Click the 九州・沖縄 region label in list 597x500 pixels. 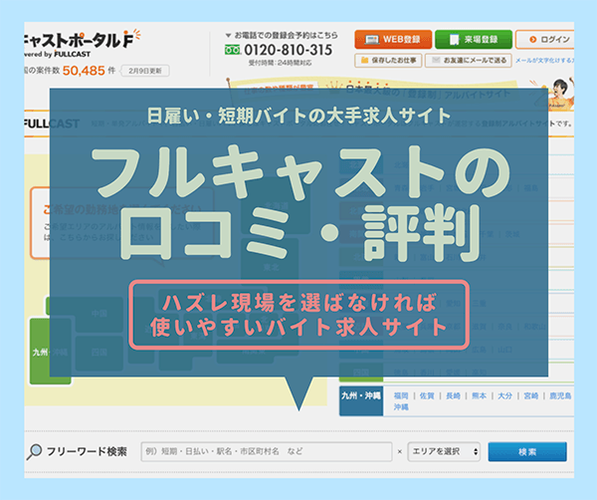(x=361, y=401)
